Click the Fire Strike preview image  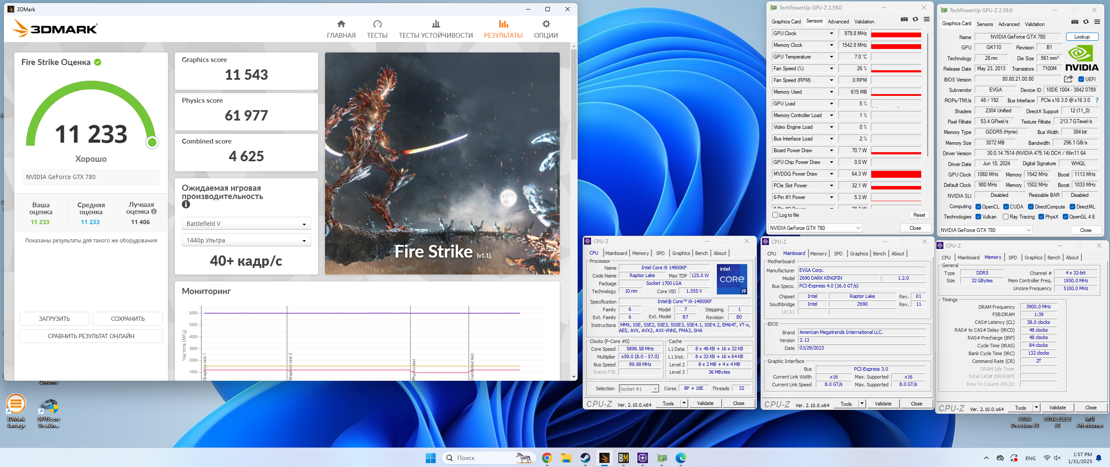click(x=442, y=163)
